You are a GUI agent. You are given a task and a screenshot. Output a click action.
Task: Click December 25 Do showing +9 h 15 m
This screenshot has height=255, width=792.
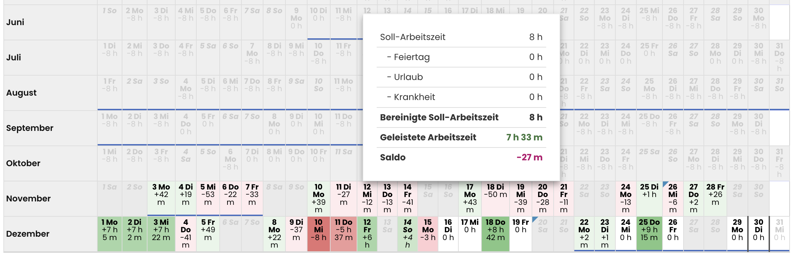pos(649,234)
